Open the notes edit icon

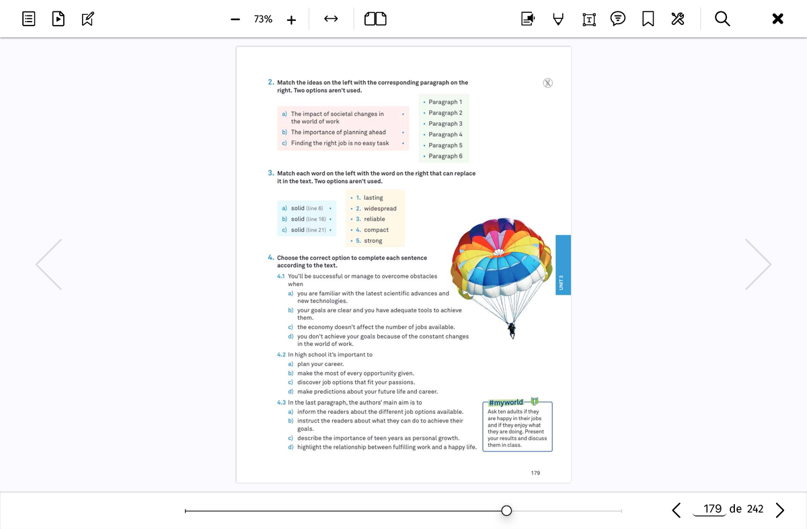[87, 19]
